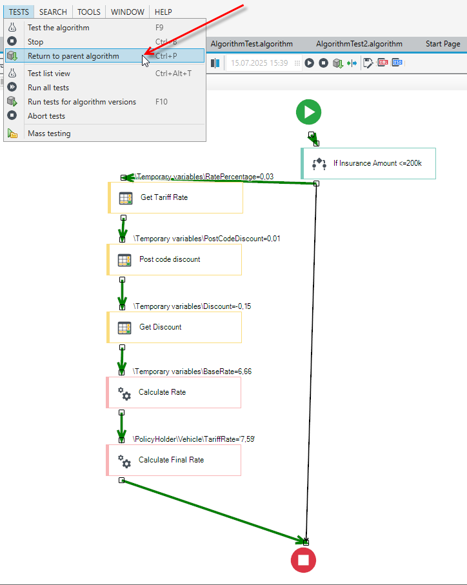Open the HELP menu

pos(163,12)
